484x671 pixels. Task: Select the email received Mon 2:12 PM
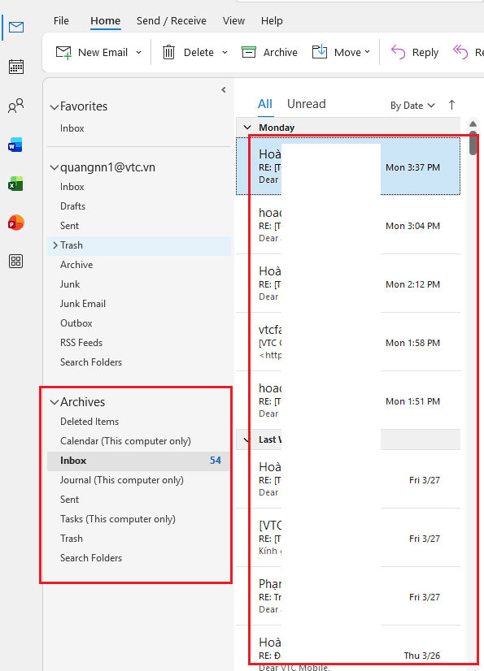pyautogui.click(x=348, y=284)
